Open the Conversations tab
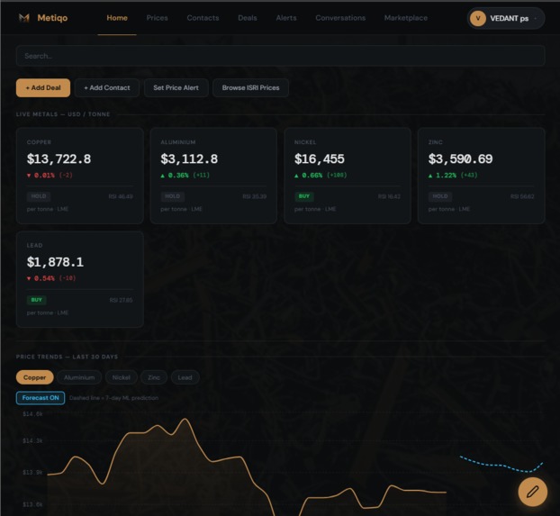The width and height of the screenshot is (560, 516). 340,18
